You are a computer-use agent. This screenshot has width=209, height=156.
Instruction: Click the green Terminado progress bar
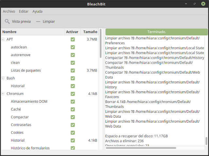[x=156, y=32]
